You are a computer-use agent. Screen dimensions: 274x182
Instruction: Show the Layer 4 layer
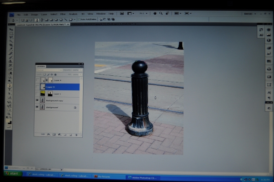click(37, 80)
